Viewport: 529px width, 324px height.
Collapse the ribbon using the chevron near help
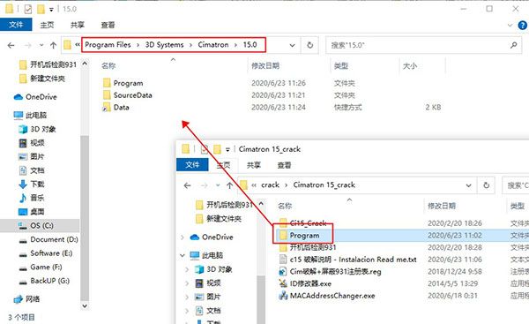click(510, 25)
